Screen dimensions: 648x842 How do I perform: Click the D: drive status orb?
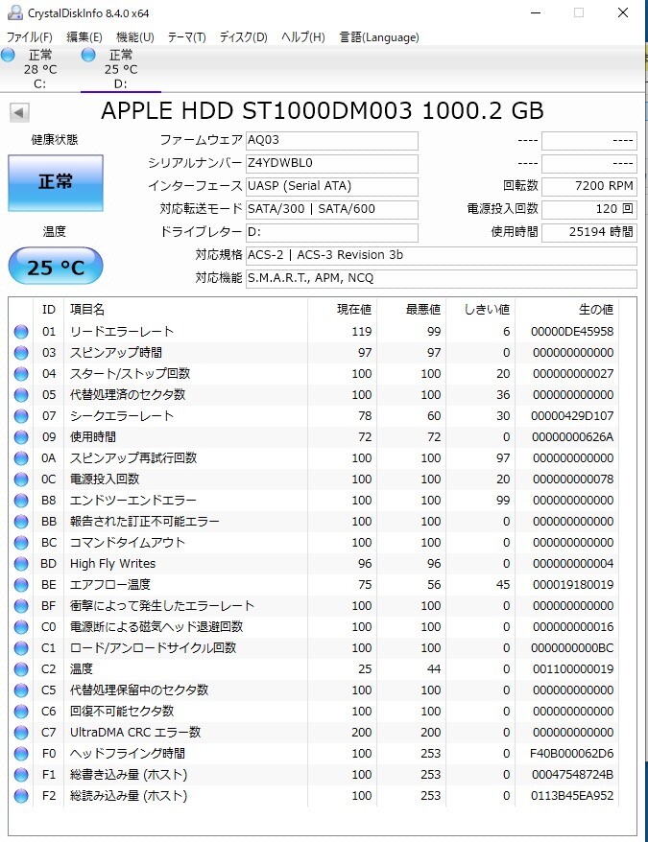[88, 55]
